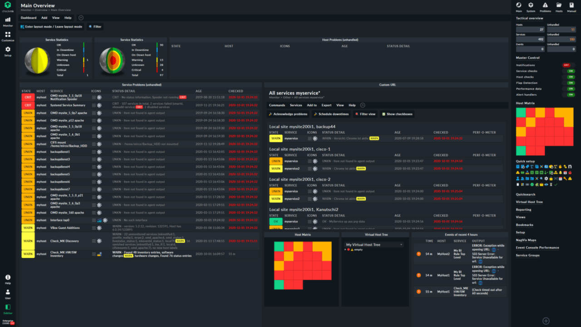This screenshot has height=327, width=581.
Task: Click Enter layout mode button
Action: [x=51, y=27]
